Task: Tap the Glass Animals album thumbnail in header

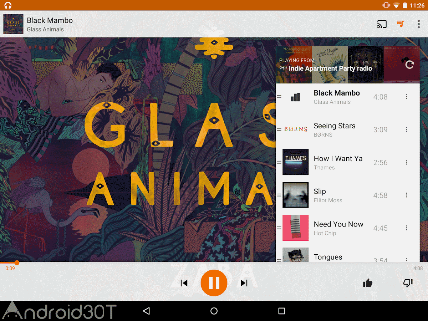Action: point(13,24)
